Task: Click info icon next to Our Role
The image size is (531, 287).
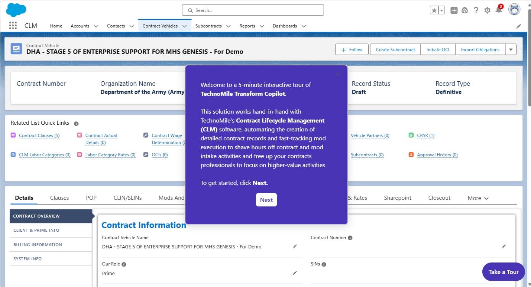Action: pyautogui.click(x=124, y=264)
